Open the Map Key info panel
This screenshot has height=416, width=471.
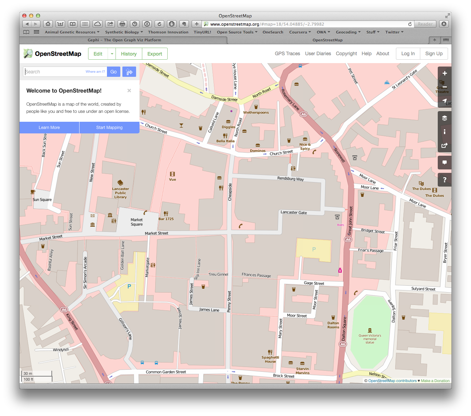pyautogui.click(x=445, y=132)
